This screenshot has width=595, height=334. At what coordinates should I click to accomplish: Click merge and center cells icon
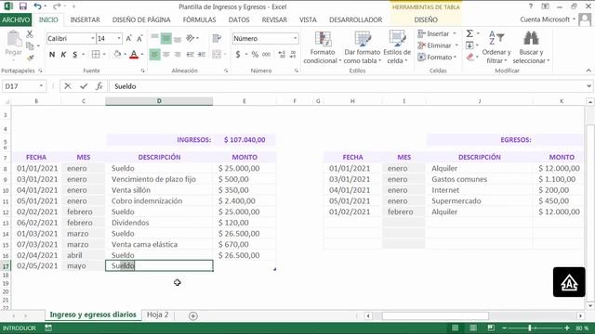point(217,55)
